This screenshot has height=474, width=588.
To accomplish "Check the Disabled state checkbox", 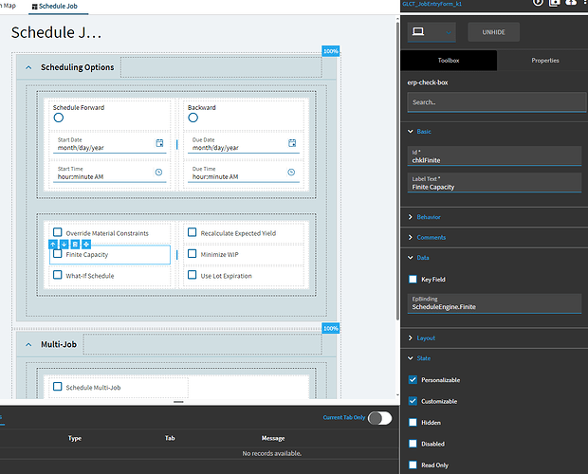I will [x=413, y=444].
